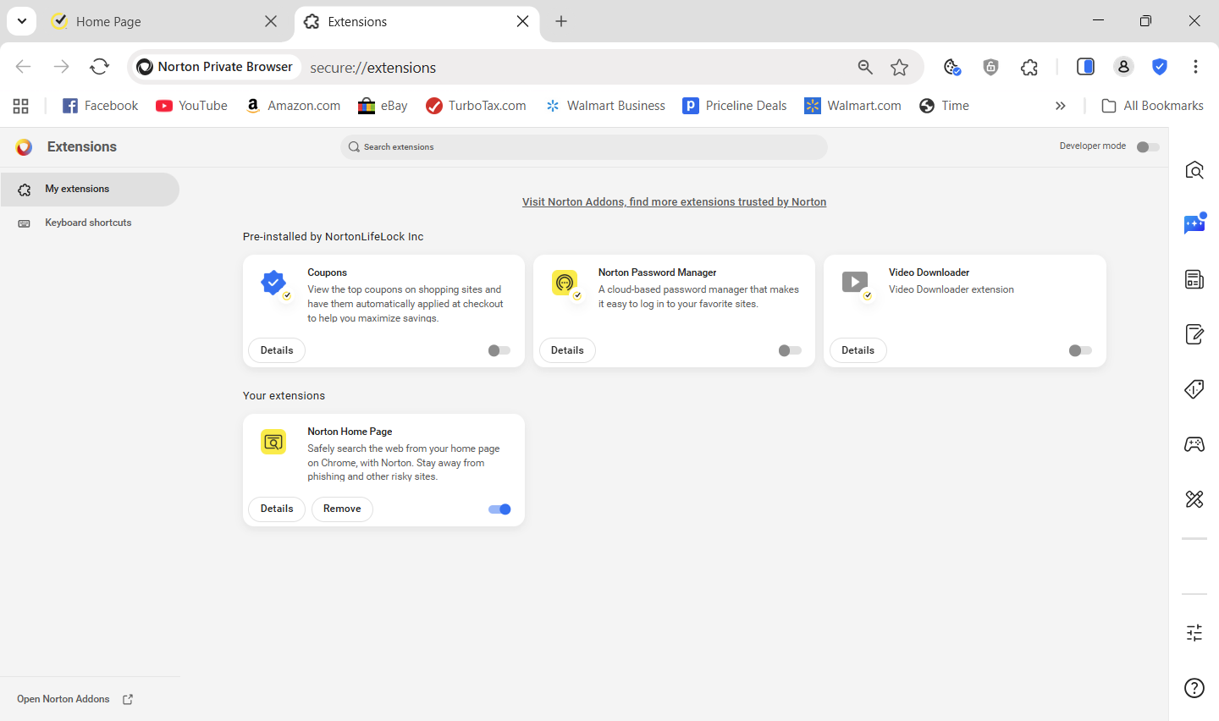Click the zoom magnifier icon in address bar
This screenshot has height=721, width=1219.
[x=865, y=67]
